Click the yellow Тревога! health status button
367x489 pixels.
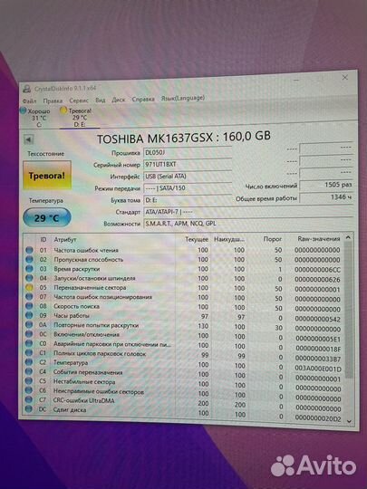pyautogui.click(x=47, y=176)
